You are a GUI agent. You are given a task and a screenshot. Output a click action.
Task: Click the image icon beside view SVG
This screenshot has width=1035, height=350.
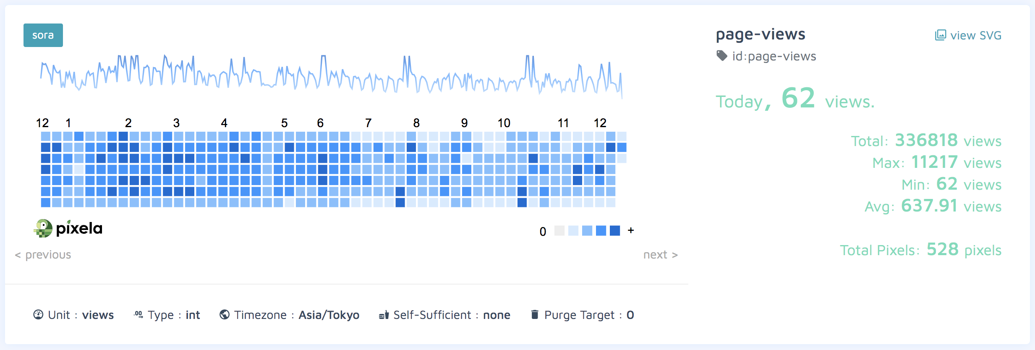tap(940, 35)
